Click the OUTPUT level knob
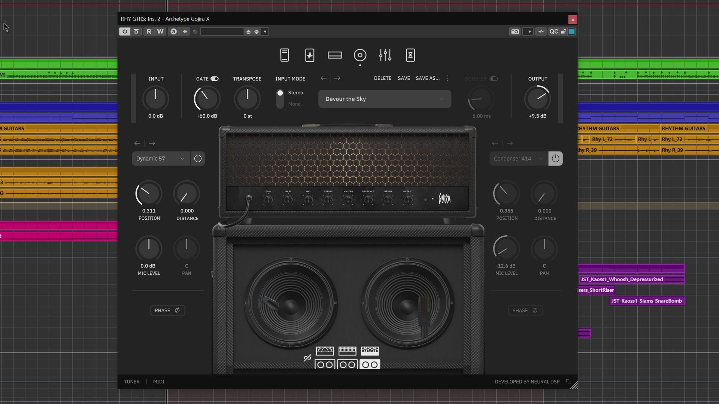719x404 pixels. coord(537,99)
